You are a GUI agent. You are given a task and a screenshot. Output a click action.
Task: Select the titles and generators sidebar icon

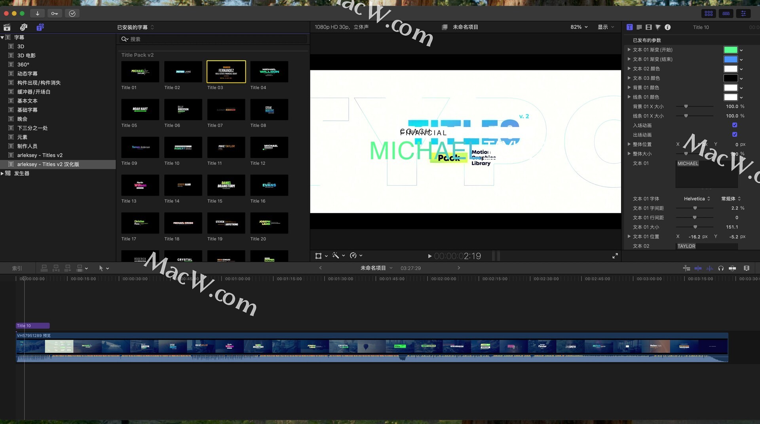tap(40, 27)
